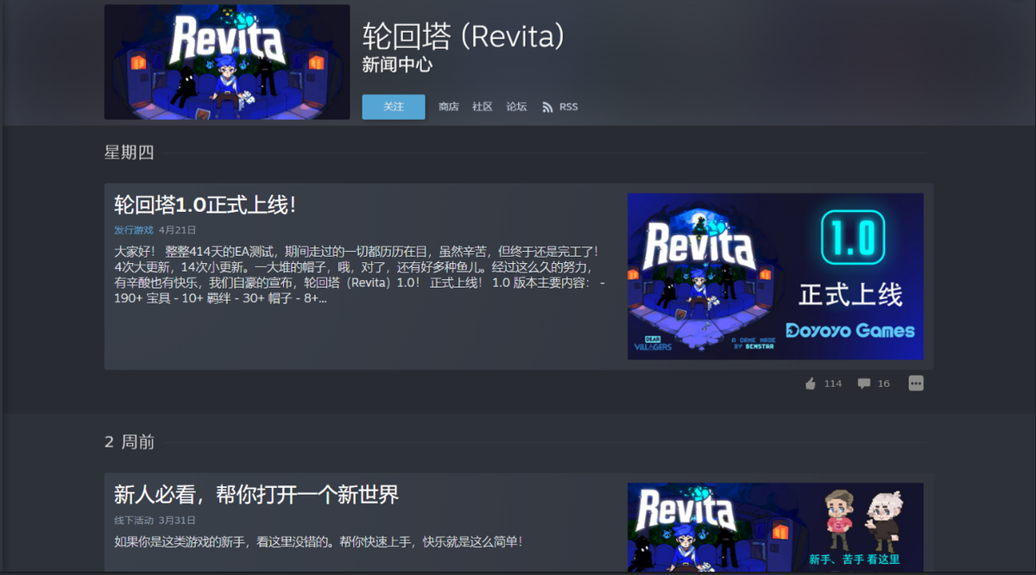Click the 新闻中心 news hub heading
The image size is (1036, 575).
(x=397, y=65)
